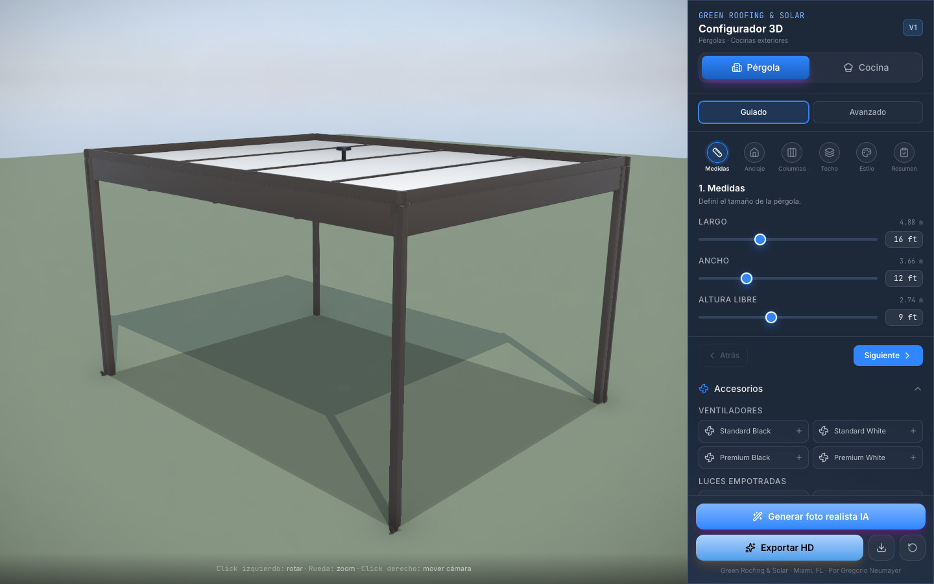Click the 'GREEN ROOFING & SOLAR' header text
This screenshot has height=584, width=934.
click(x=751, y=16)
